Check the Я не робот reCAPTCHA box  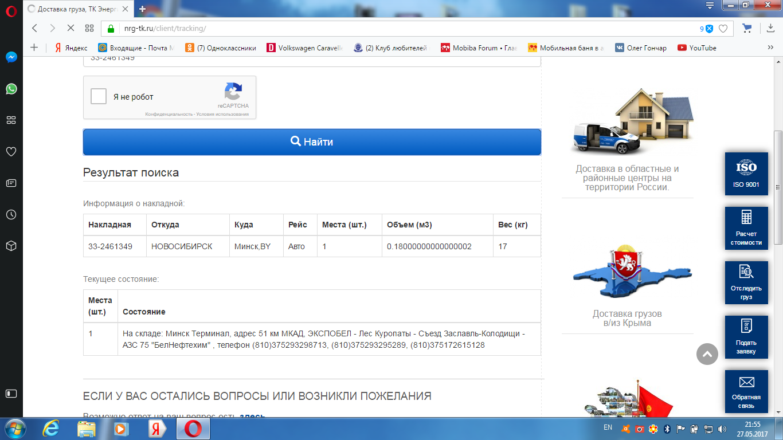[99, 96]
